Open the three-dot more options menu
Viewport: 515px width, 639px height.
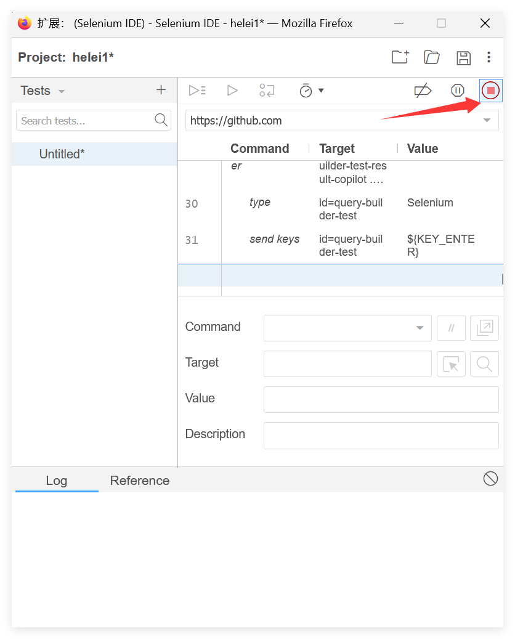tap(489, 57)
